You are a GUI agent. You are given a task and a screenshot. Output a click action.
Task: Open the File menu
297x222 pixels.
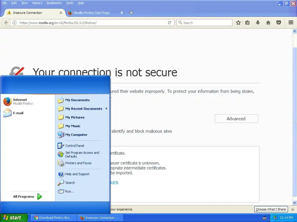point(4,3)
